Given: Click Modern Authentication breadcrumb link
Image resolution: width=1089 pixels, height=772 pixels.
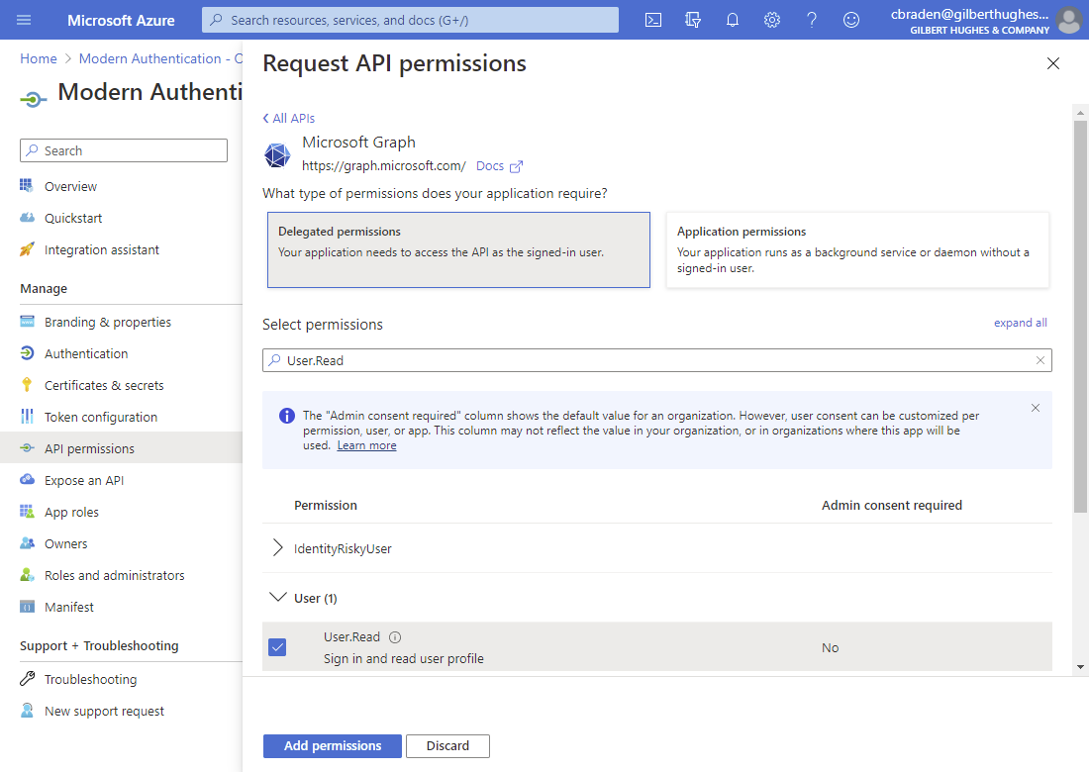Looking at the screenshot, I should coord(160,59).
